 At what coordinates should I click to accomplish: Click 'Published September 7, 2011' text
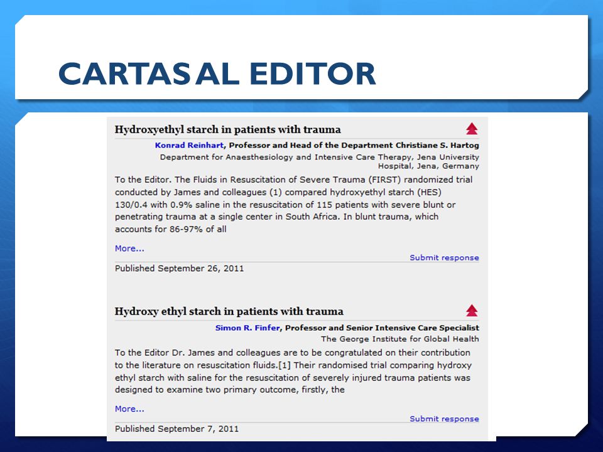(177, 429)
